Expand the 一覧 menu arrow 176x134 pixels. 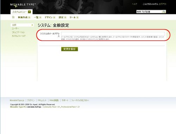coord(40,17)
